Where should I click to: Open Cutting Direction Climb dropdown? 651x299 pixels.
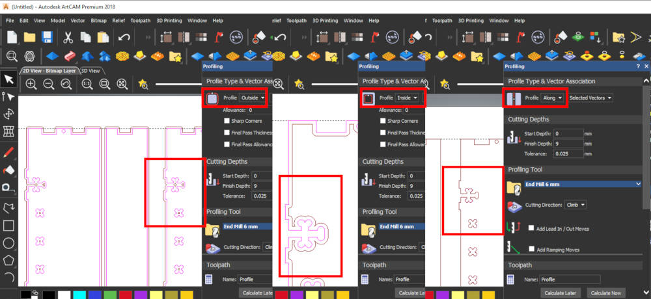(575, 205)
